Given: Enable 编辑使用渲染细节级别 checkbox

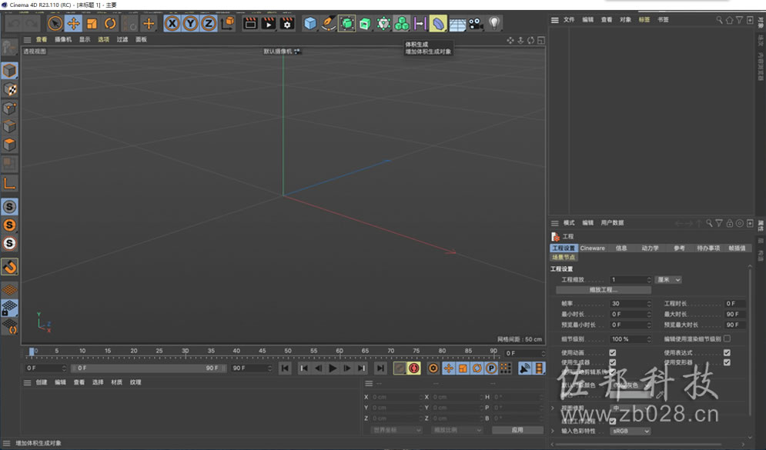Looking at the screenshot, I should point(727,338).
